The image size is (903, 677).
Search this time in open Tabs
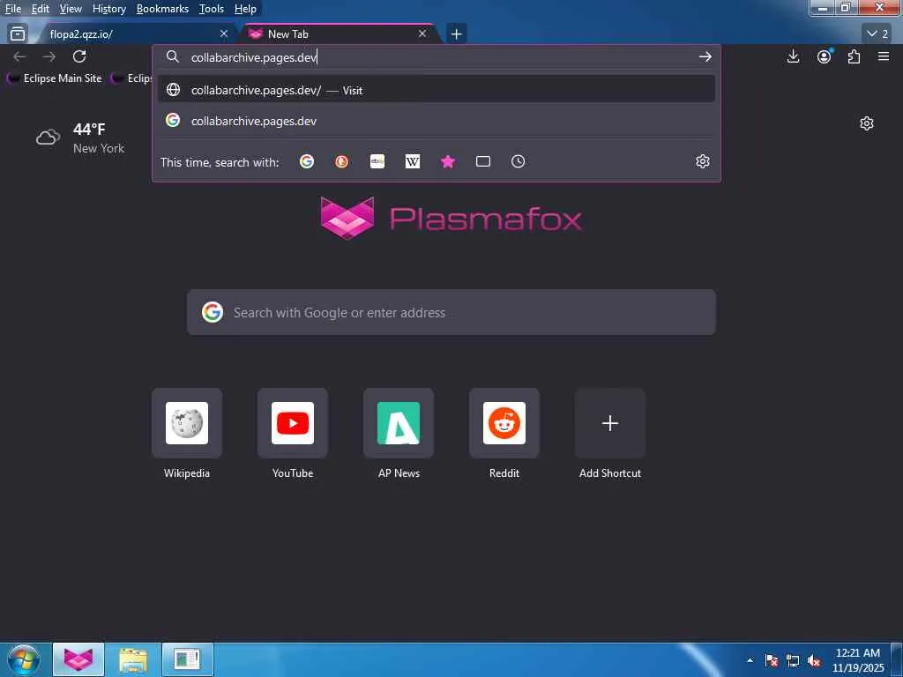click(x=483, y=162)
